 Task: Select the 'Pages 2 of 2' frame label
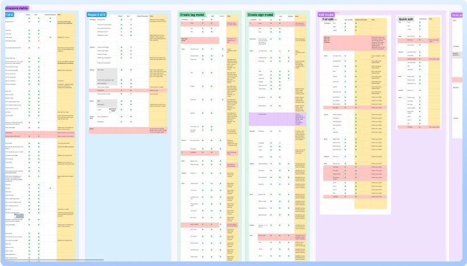pos(96,15)
